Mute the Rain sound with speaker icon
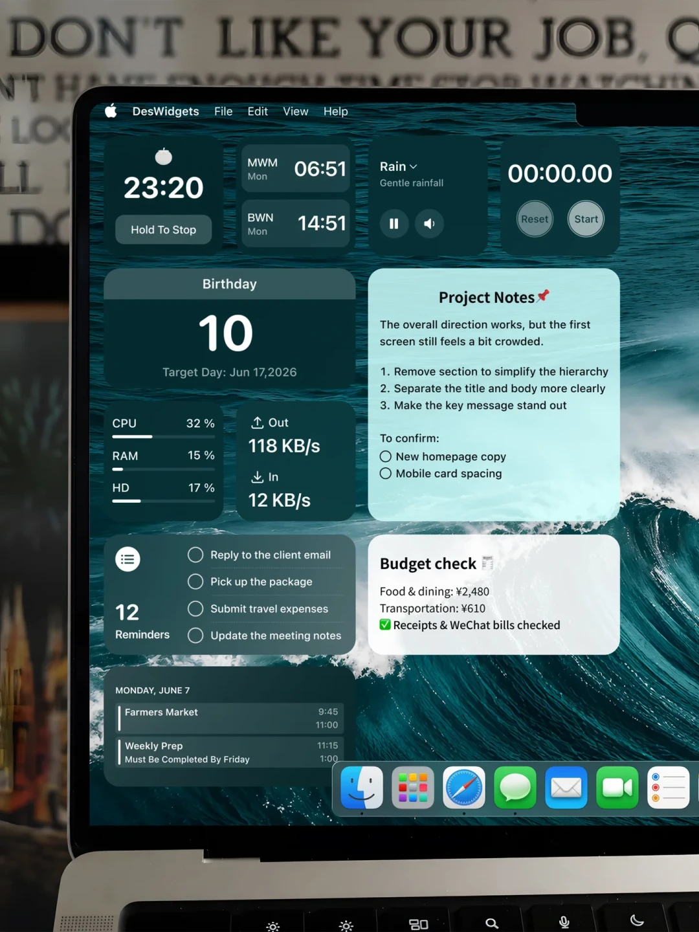Viewport: 699px width, 932px height. pos(429,224)
